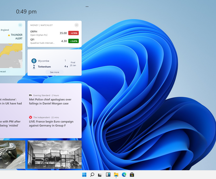The width and height of the screenshot is (216, 179).
Task: Click the weather alert map
Action: tap(11, 56)
